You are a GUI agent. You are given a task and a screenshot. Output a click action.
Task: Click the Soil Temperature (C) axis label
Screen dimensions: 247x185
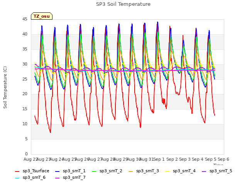coord(5,87)
